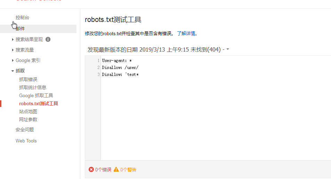
Task: Open Google 抓取工具 page
Action: click(x=36, y=95)
